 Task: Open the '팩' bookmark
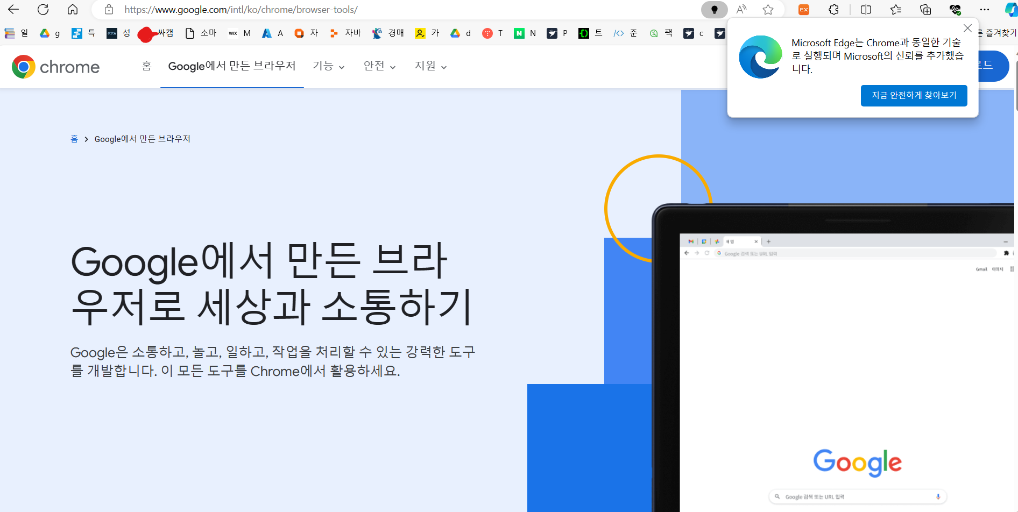(661, 33)
